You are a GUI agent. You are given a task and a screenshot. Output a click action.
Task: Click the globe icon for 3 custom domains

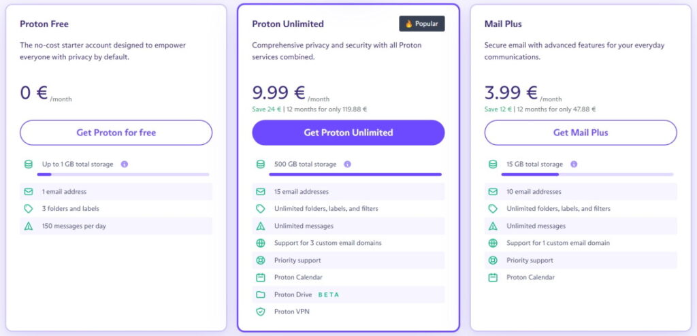(260, 243)
